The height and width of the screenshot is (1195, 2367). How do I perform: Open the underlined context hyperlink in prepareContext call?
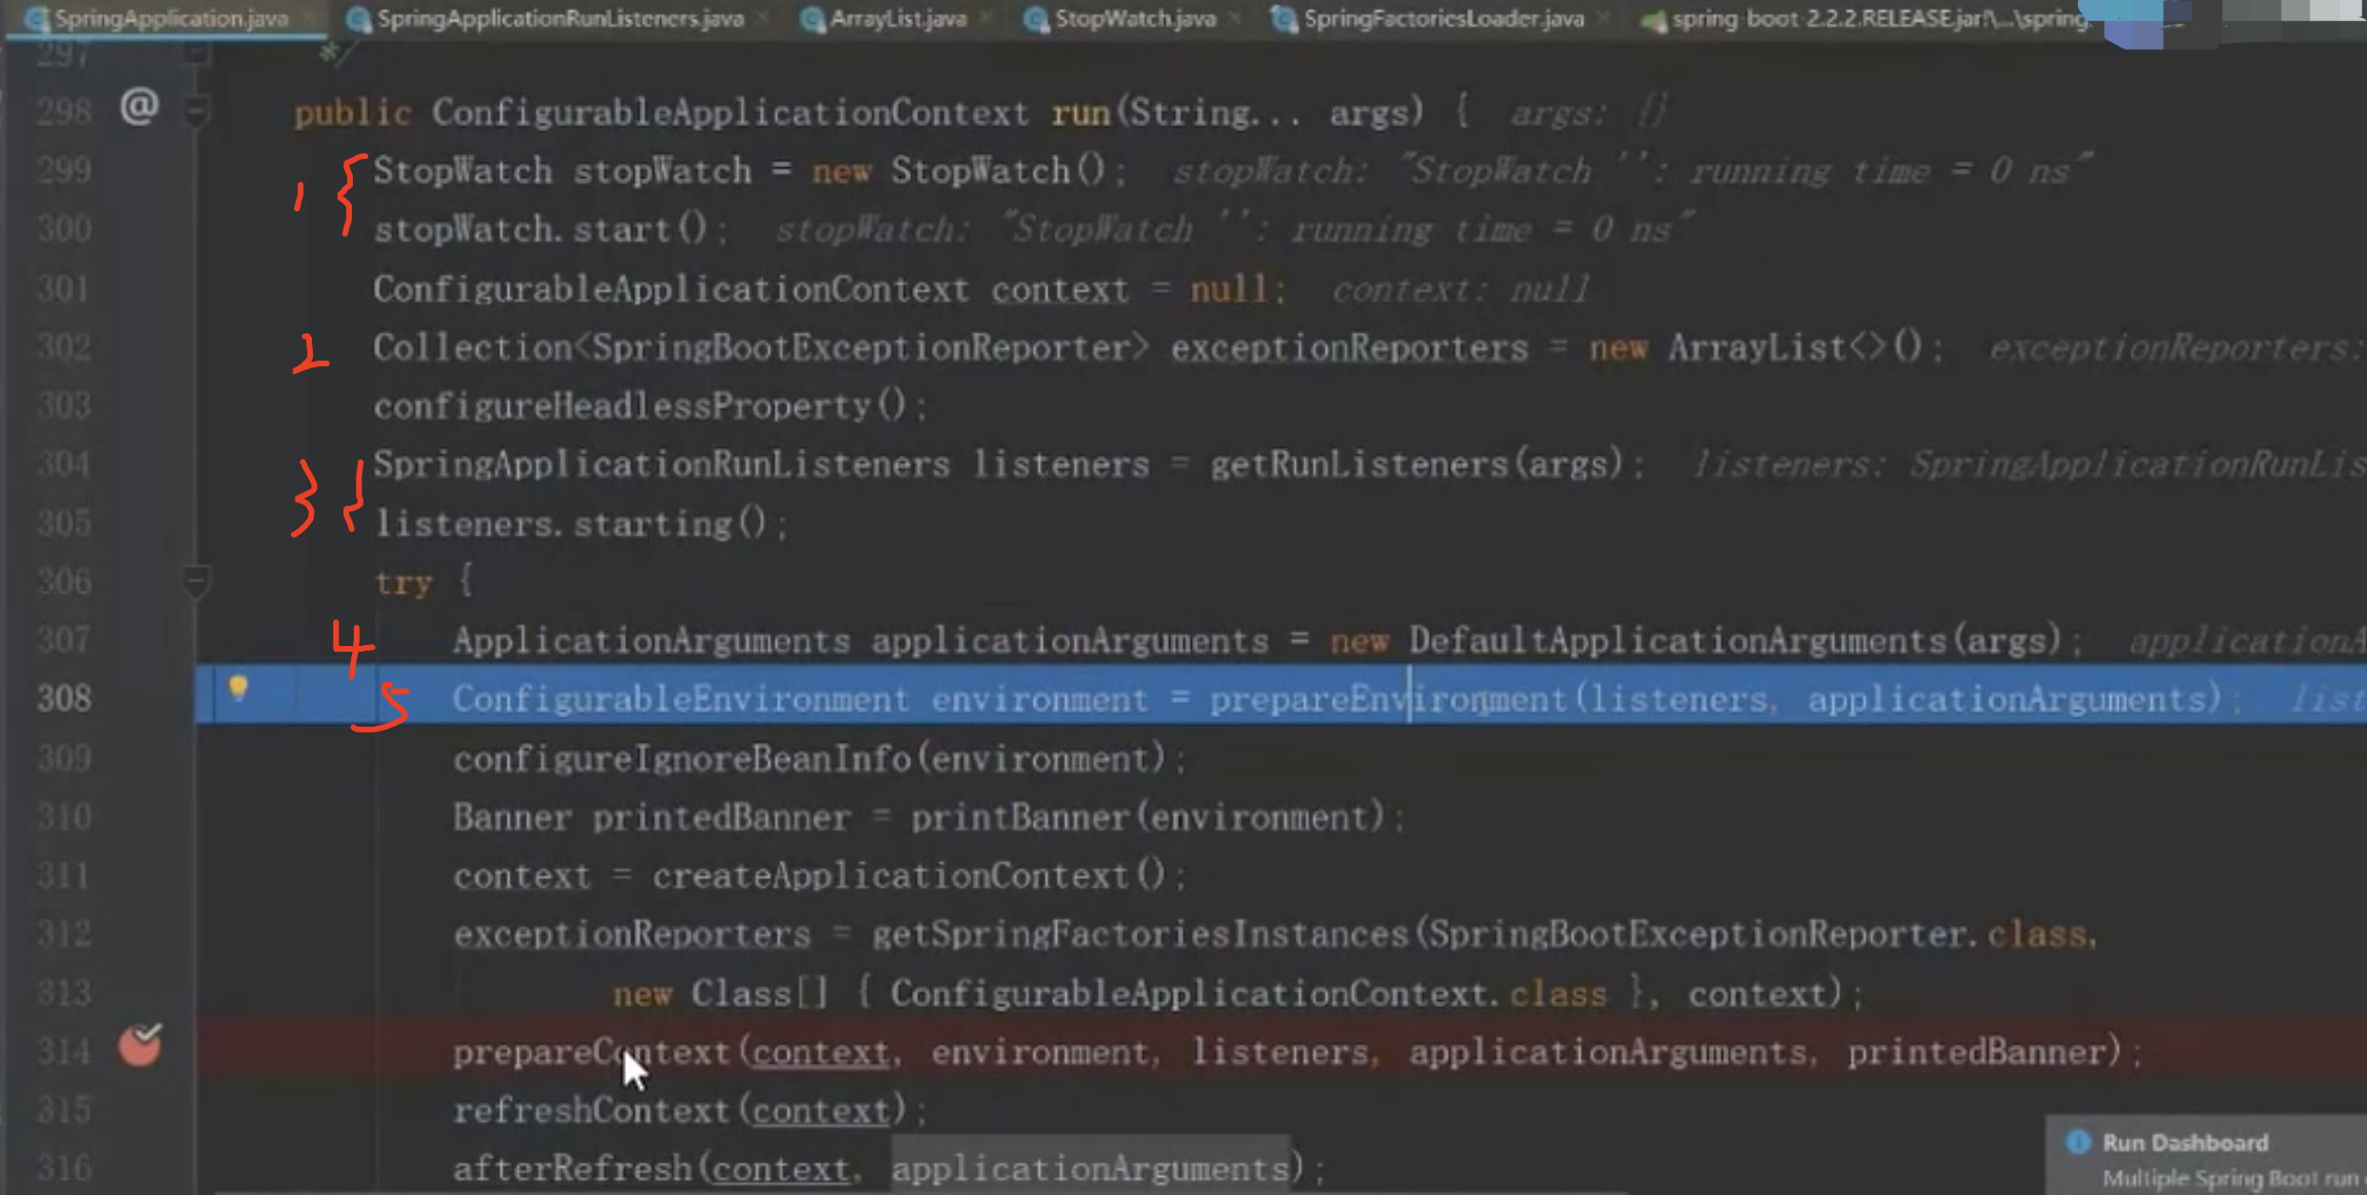coord(820,1051)
